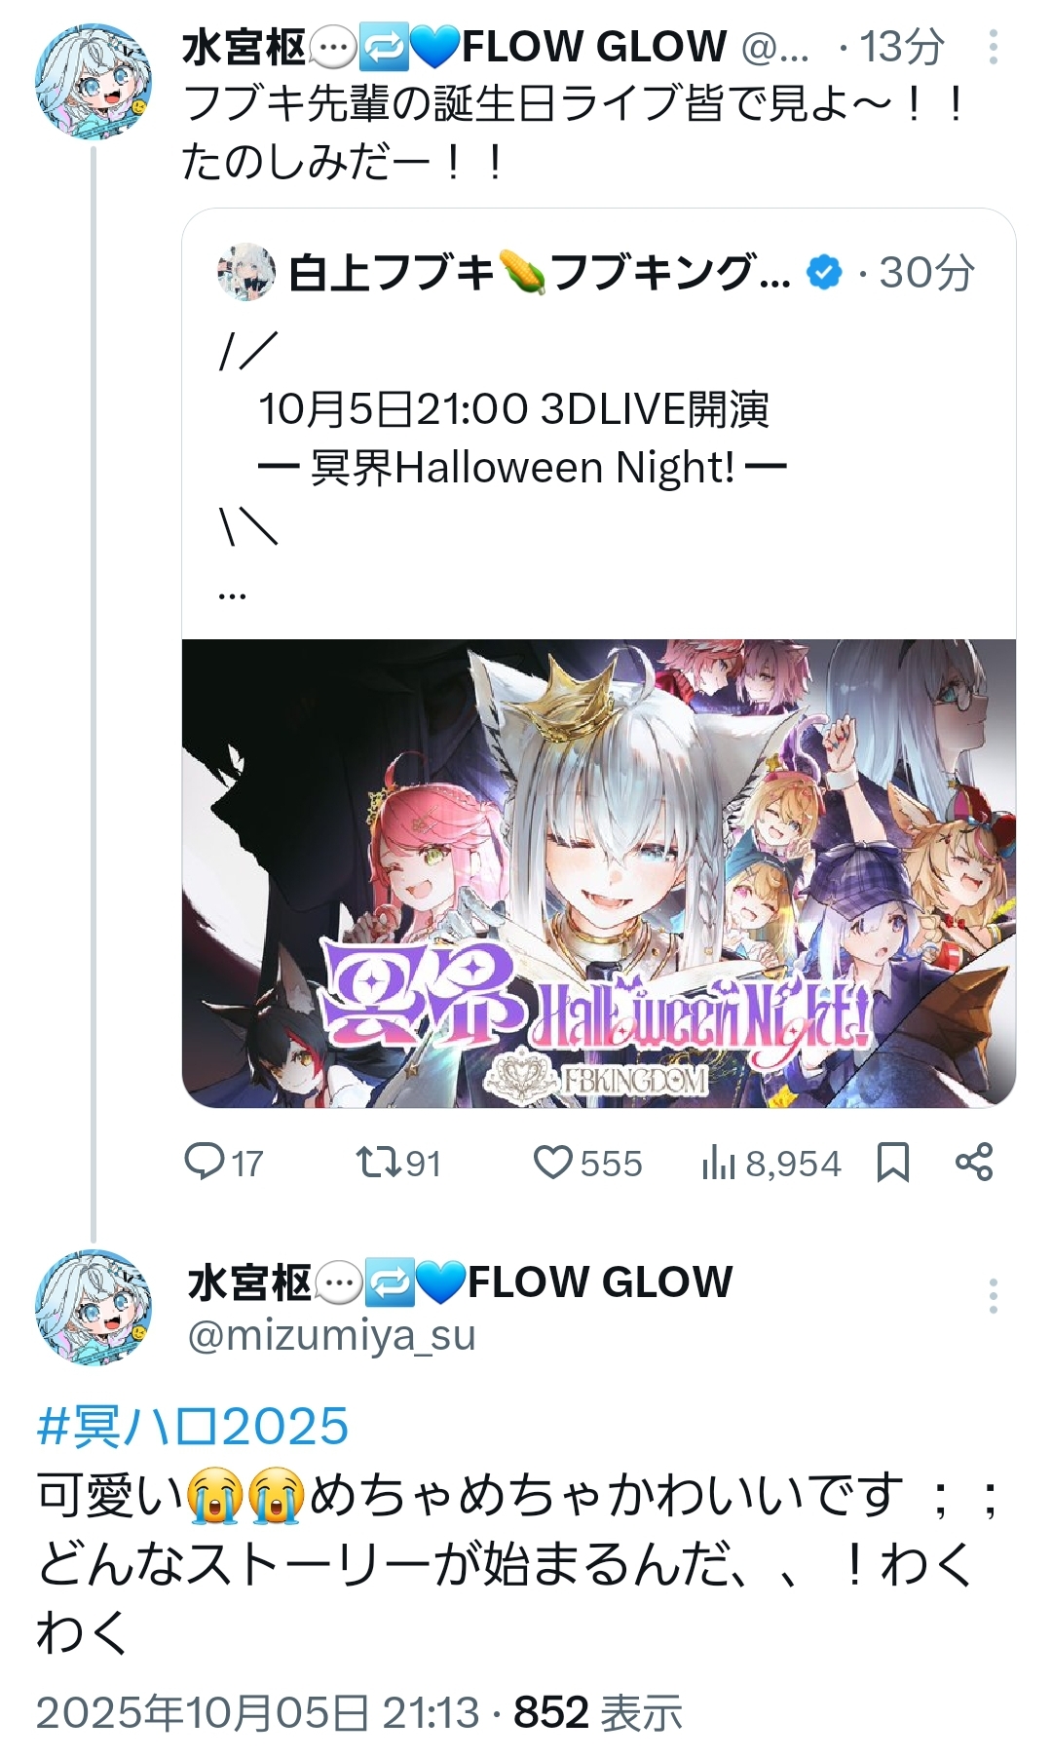This screenshot has height=1759, width=1052.
Task: Open 白上フブキ name in quoted tweet
Action: (540, 273)
